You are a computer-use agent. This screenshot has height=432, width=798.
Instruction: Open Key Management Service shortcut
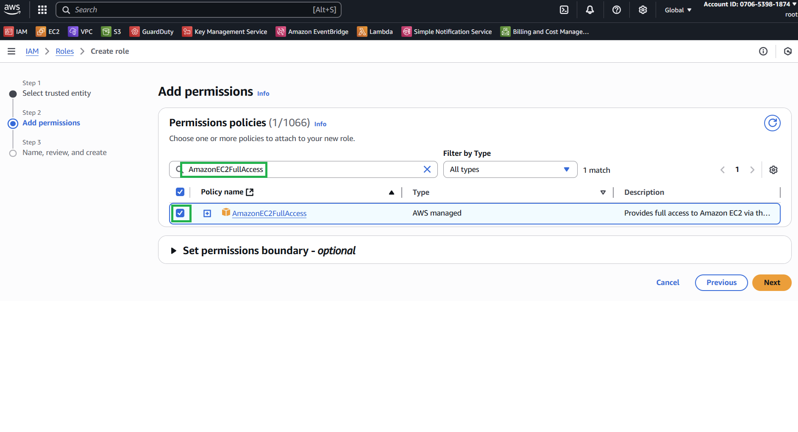[225, 32]
